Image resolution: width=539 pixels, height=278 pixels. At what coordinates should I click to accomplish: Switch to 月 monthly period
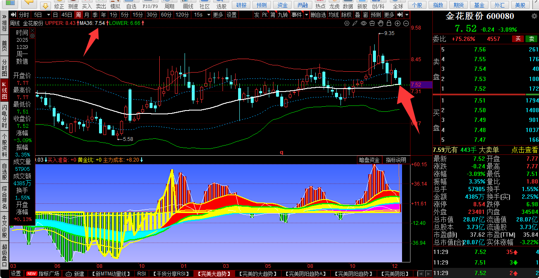coord(87,15)
